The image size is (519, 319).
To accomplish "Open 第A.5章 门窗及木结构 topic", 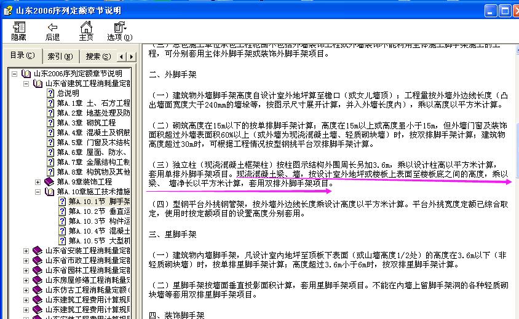I will [93, 143].
